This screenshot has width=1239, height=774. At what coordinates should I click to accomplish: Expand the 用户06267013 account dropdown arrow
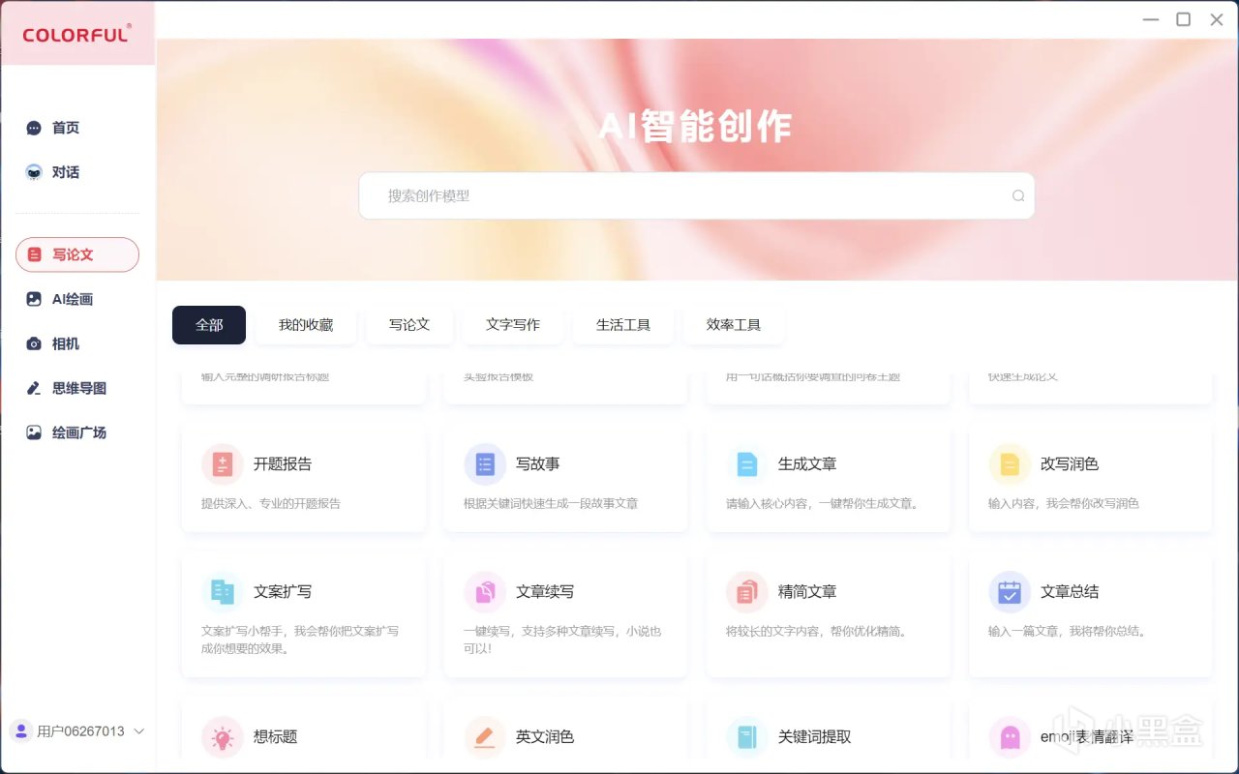(138, 731)
